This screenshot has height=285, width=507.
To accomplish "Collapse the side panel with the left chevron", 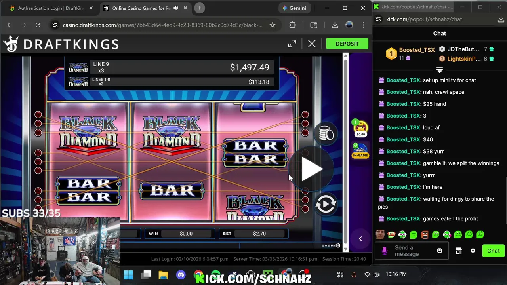I will (x=360, y=239).
